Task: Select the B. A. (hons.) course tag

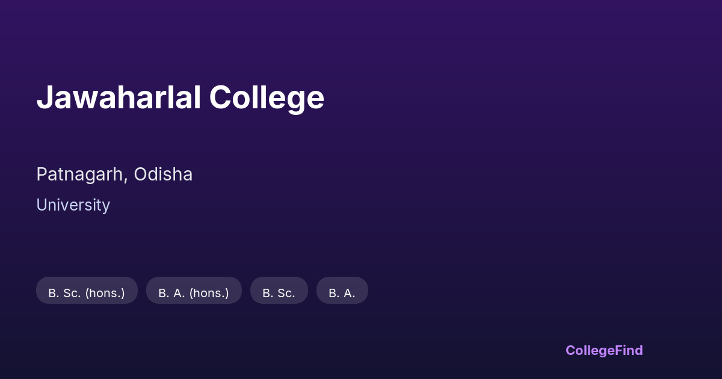Action: click(194, 293)
